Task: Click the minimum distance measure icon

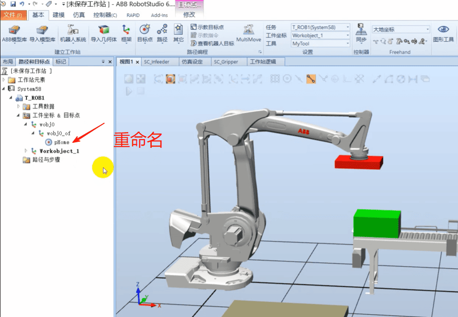Action: coord(413,79)
